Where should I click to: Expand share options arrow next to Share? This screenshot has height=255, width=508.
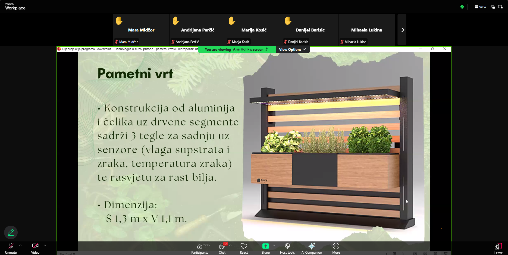(x=274, y=245)
